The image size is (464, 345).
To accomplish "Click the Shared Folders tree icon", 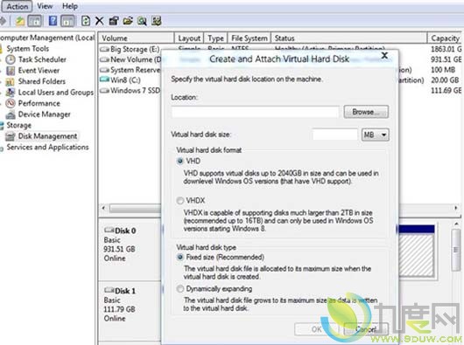I will [10, 82].
